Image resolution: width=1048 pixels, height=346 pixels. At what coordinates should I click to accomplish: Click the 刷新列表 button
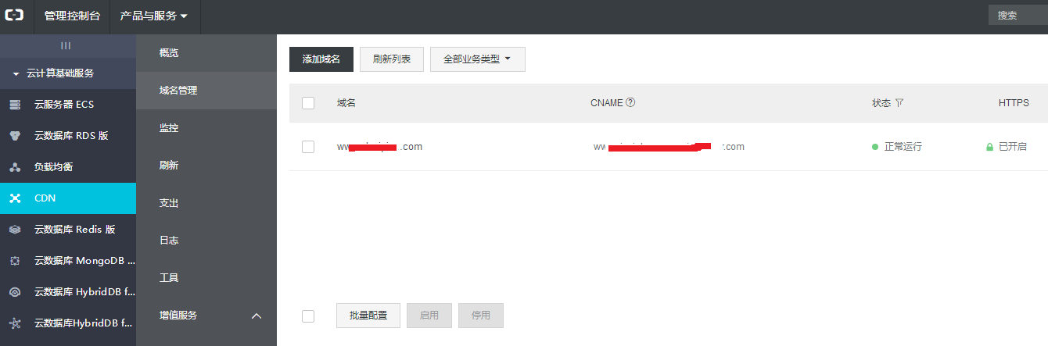tap(392, 59)
